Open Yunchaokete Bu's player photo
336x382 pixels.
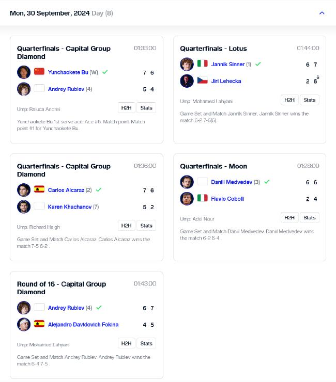[24, 72]
